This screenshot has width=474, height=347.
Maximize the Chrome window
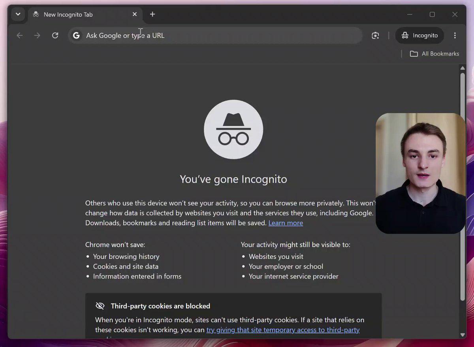click(432, 14)
